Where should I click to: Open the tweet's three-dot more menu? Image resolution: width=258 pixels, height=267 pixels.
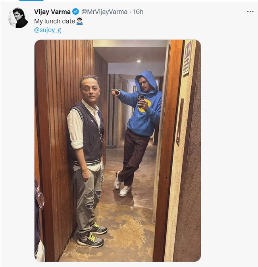(x=250, y=12)
